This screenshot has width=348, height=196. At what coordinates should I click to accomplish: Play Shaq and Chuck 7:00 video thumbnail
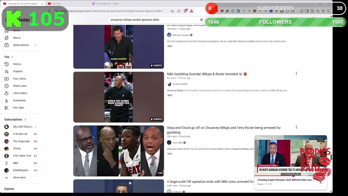[119, 151]
